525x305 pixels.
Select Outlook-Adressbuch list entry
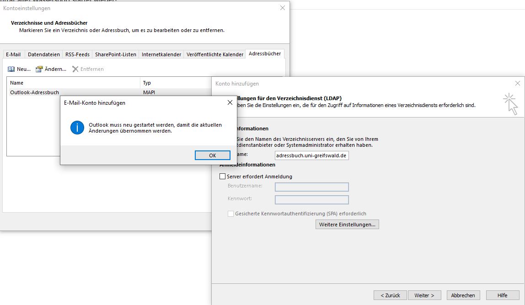point(35,92)
